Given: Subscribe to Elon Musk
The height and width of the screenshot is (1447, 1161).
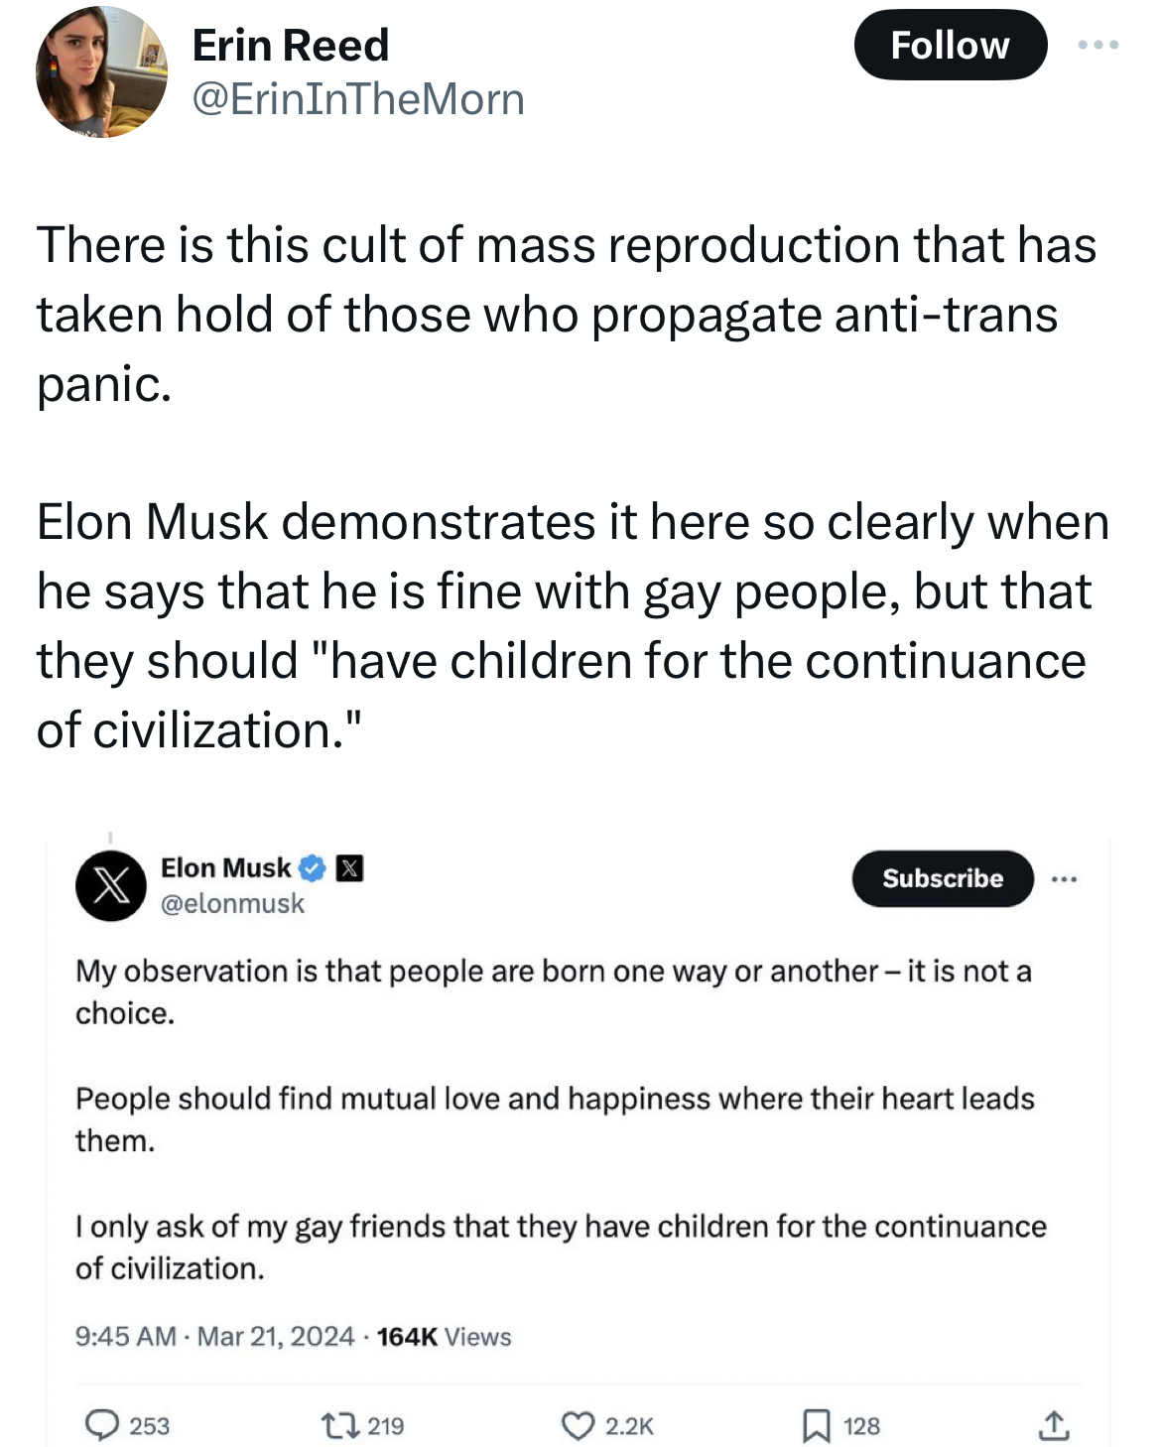Looking at the screenshot, I should click(942, 878).
